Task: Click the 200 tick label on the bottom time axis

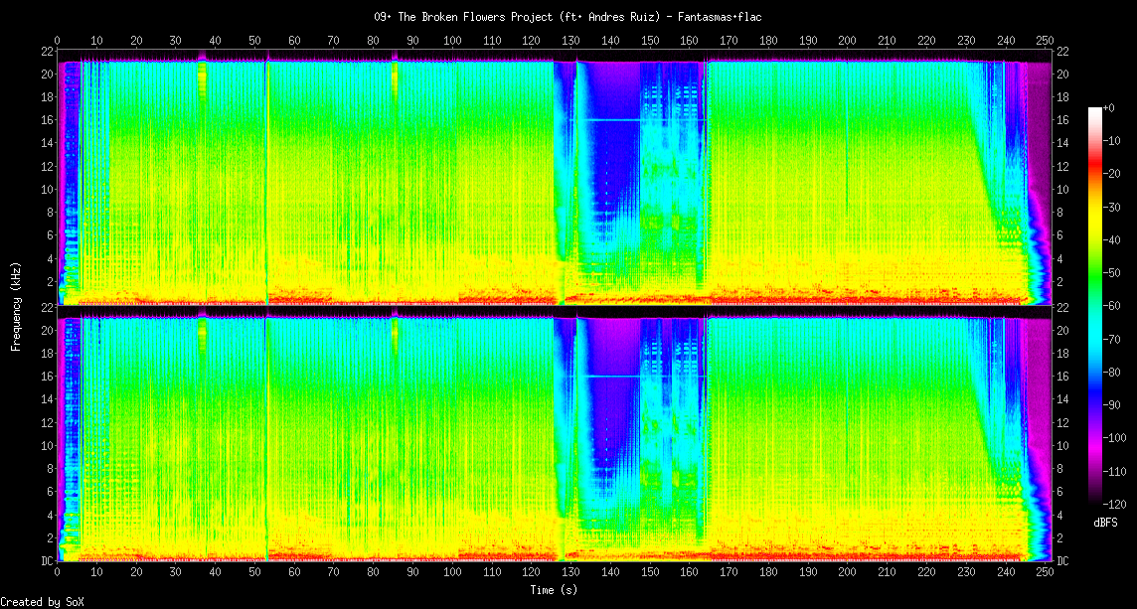Action: point(847,573)
